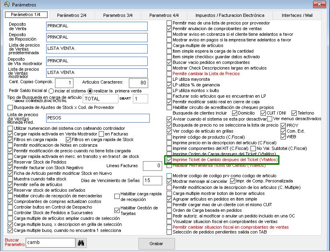
Task: Close the Parámetros window
Action: 320,4
